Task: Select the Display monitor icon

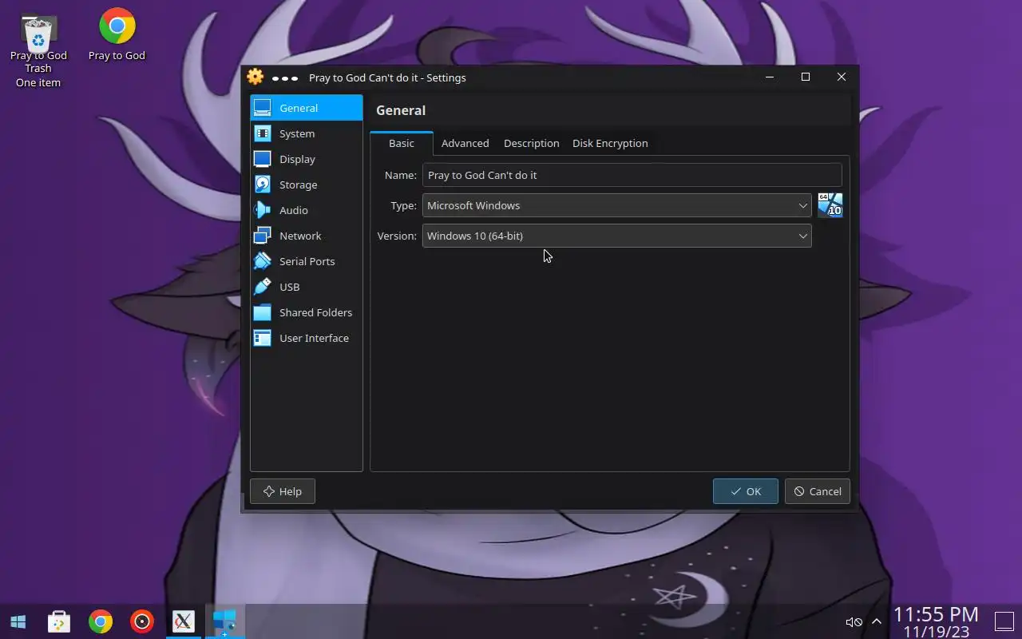Action: tap(263, 159)
